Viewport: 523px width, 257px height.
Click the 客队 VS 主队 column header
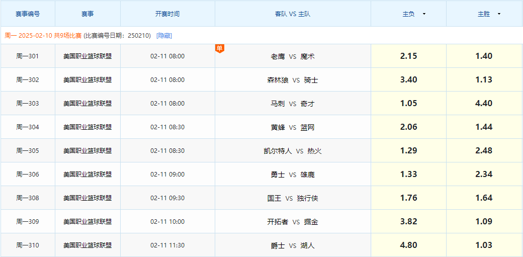293,14
